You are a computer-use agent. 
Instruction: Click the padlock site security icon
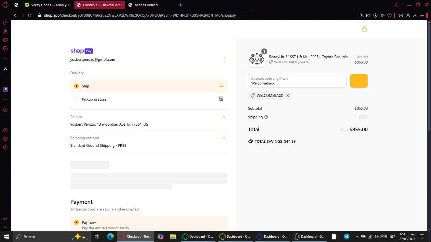tap(40, 15)
